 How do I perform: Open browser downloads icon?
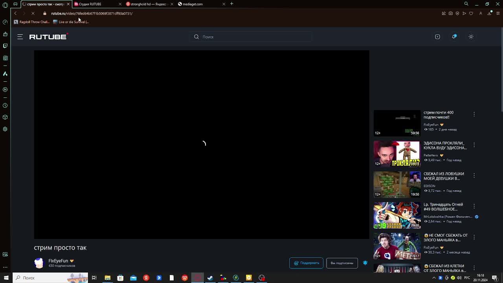(490, 13)
